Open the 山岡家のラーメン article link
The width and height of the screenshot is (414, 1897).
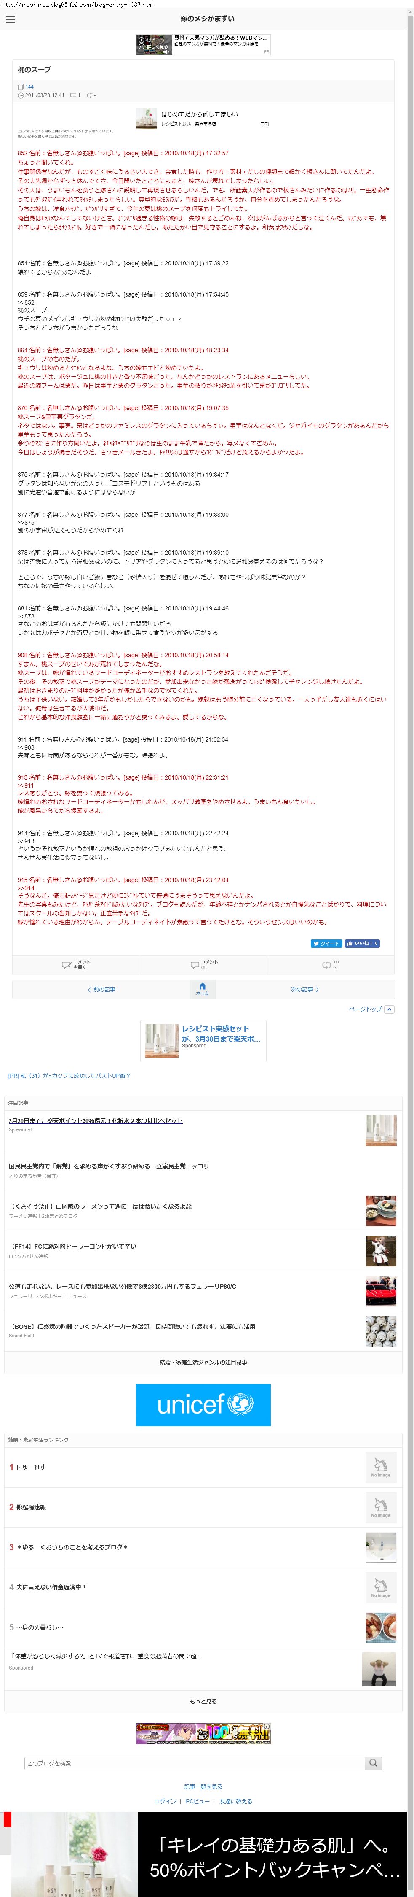100,1206
